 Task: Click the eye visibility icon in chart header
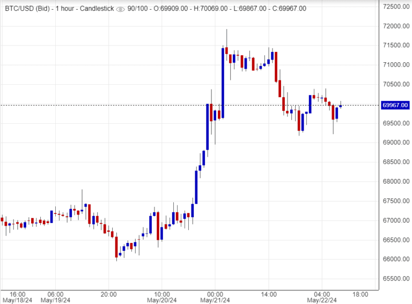120,9
